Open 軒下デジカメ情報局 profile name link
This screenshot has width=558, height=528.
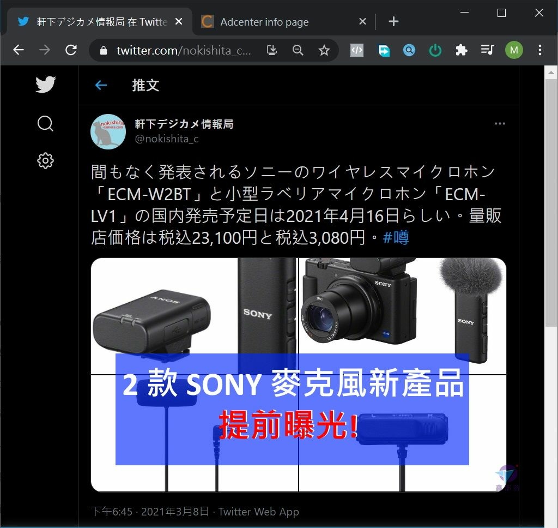[184, 124]
